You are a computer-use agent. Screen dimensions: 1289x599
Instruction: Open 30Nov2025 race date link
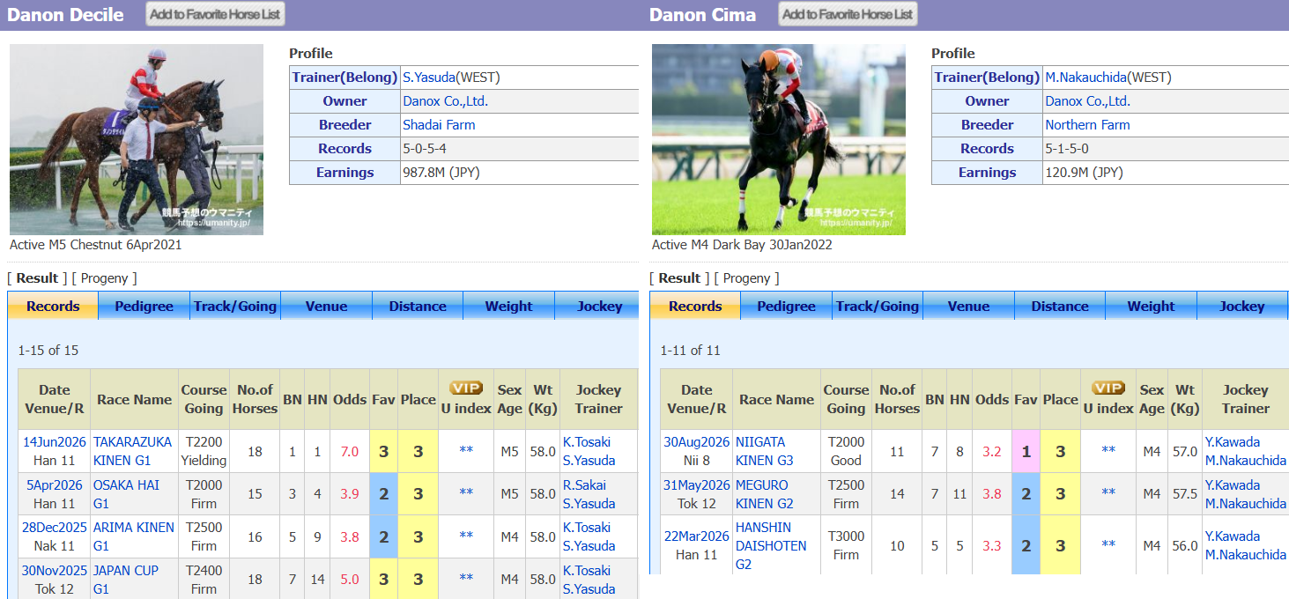point(55,571)
